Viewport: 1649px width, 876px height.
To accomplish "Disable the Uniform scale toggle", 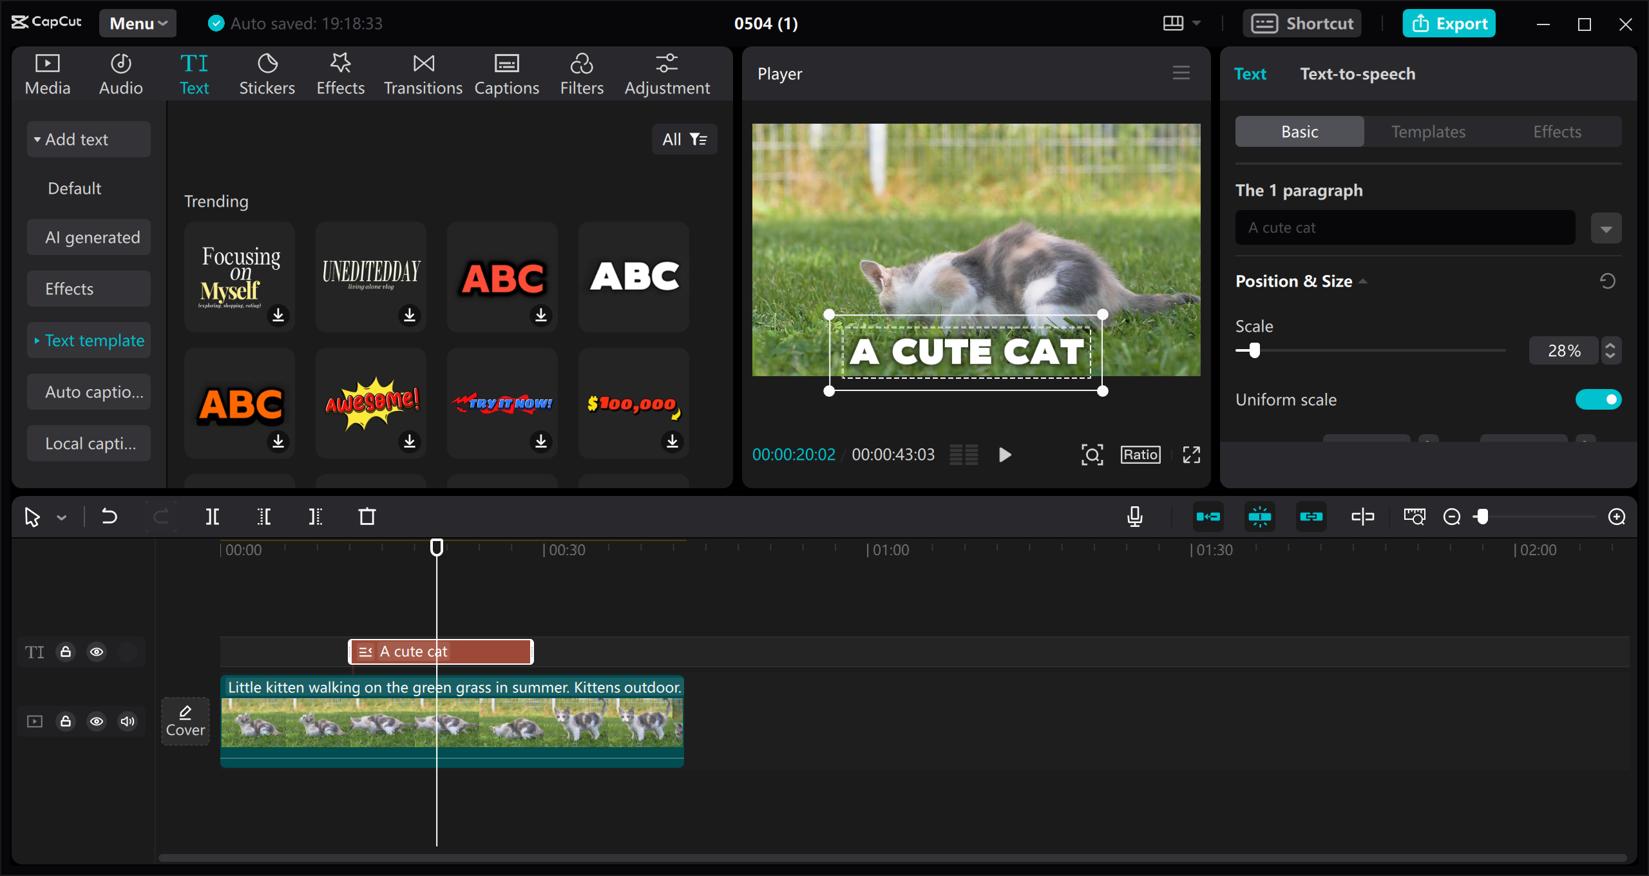I will tap(1598, 399).
